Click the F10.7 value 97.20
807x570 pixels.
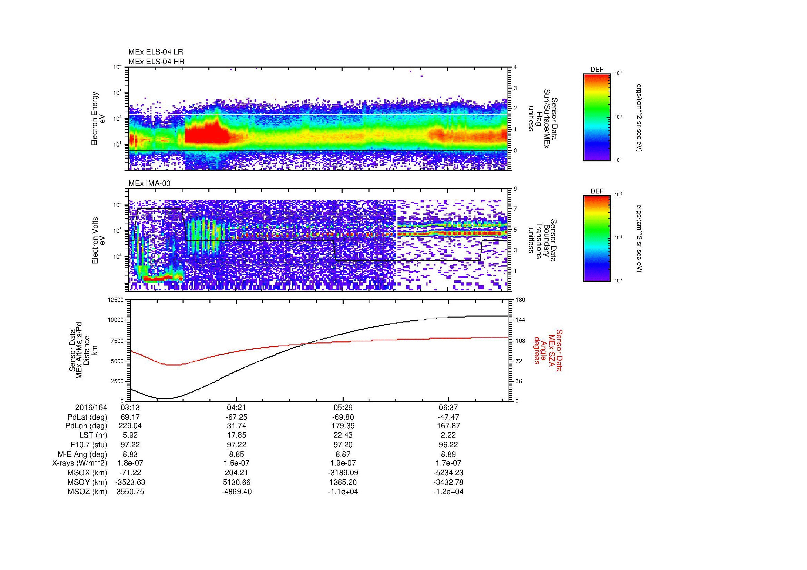coord(343,444)
